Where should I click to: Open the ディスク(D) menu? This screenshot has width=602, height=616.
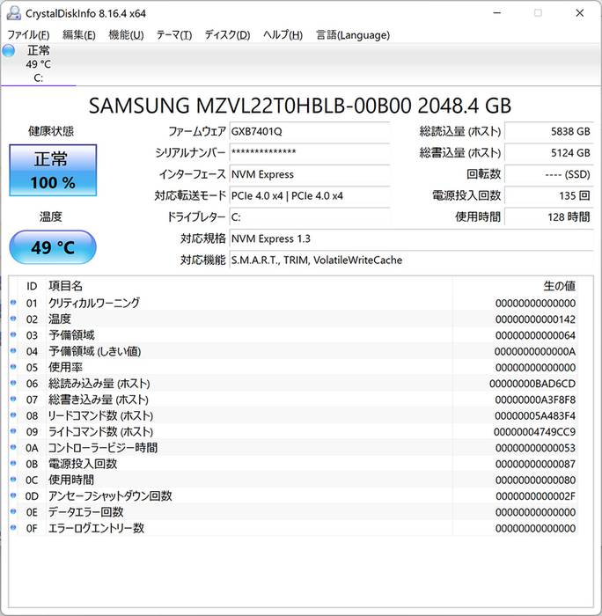(228, 35)
